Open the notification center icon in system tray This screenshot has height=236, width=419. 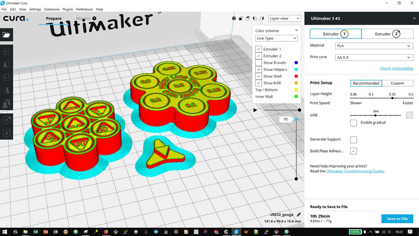click(x=410, y=232)
